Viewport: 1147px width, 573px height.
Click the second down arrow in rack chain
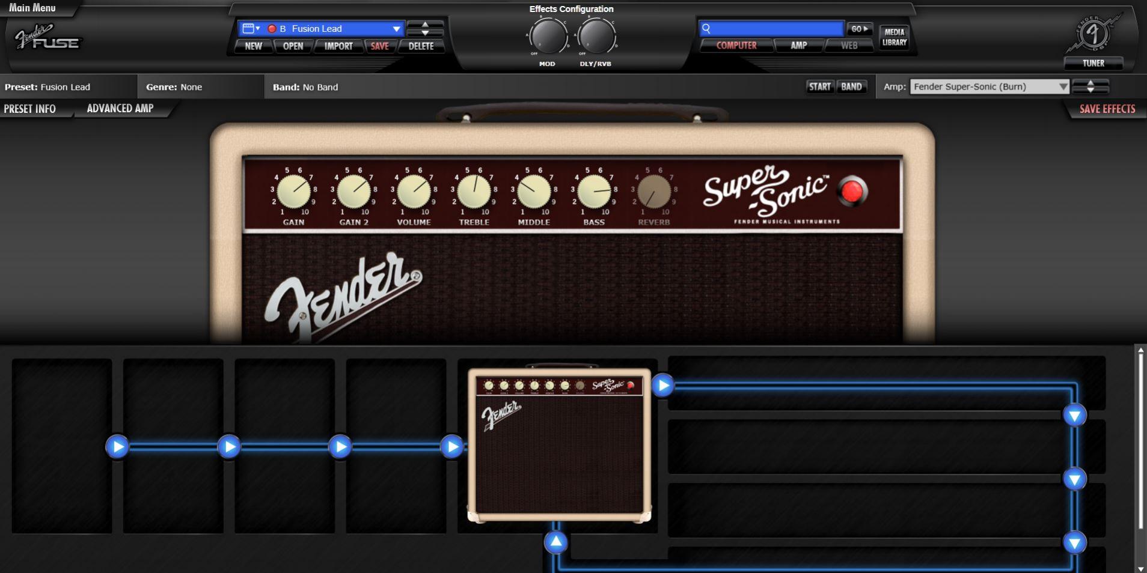point(1075,479)
